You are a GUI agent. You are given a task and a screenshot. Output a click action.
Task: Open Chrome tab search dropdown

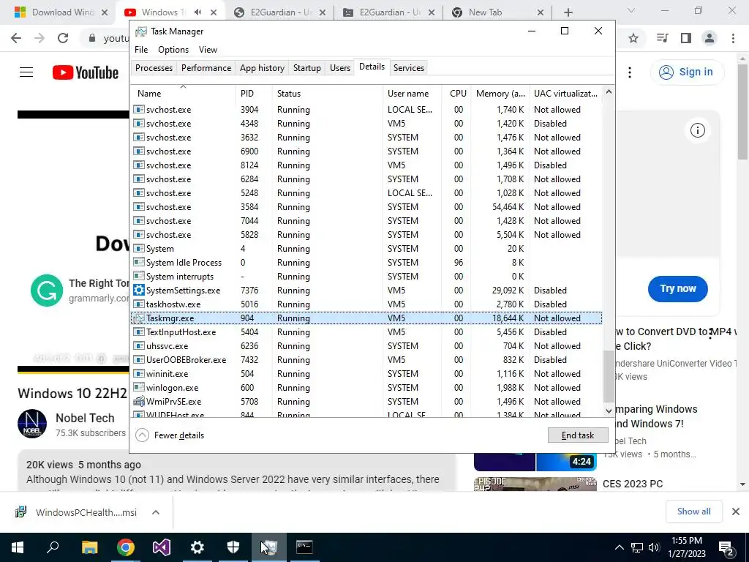coord(631,10)
